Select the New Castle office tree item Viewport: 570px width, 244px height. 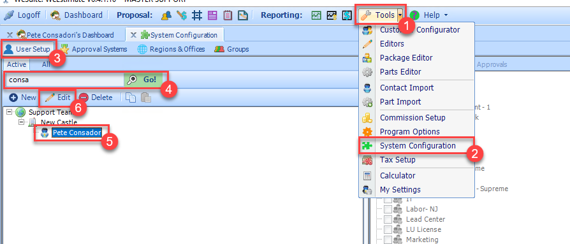point(59,122)
